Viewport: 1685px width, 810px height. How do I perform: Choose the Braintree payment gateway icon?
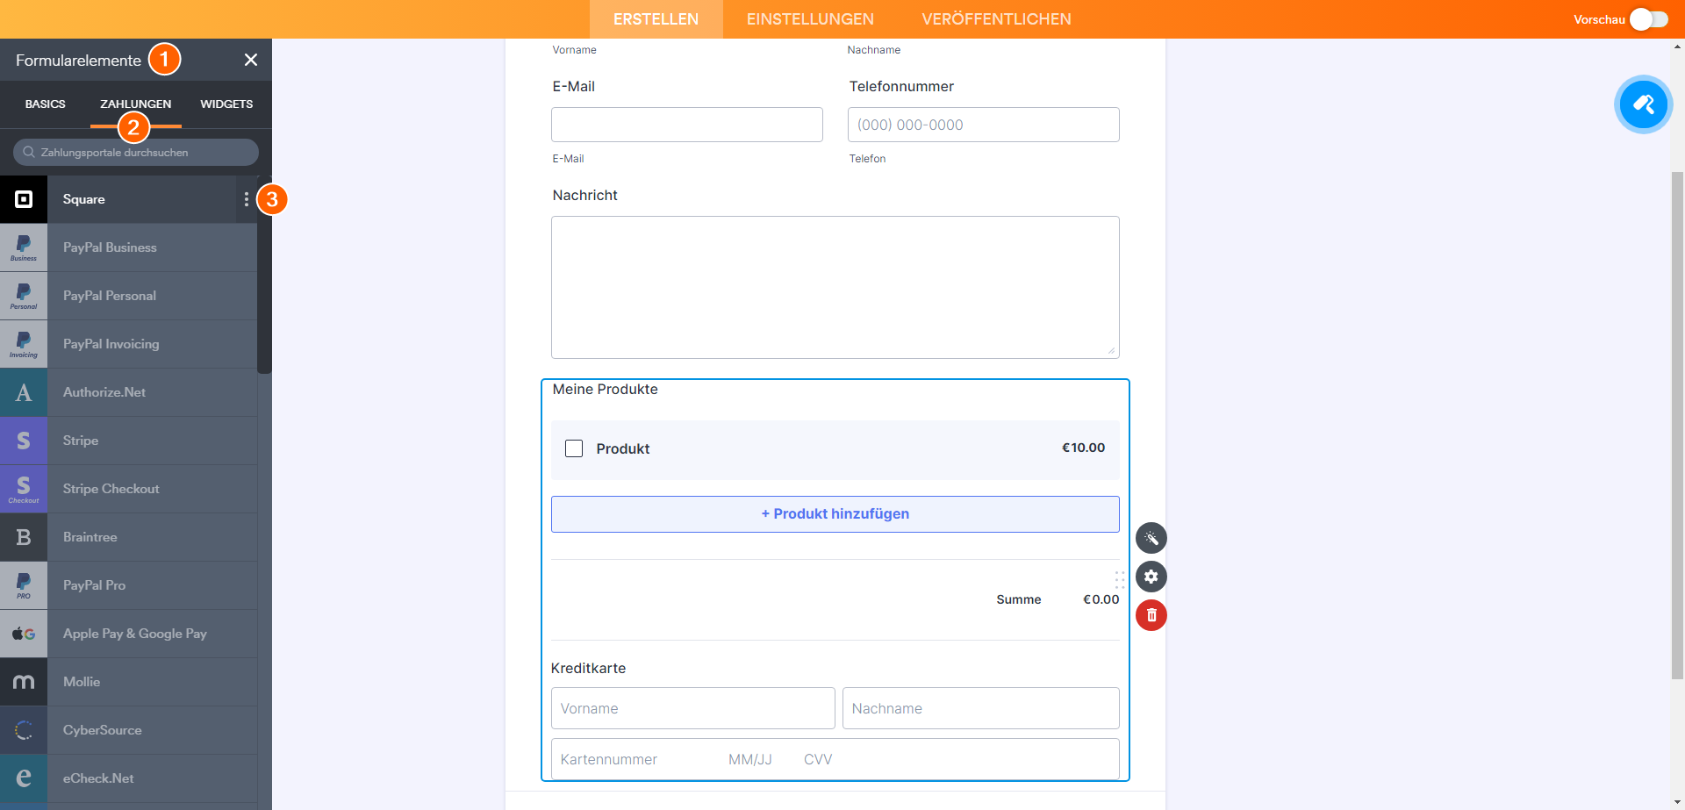tap(24, 537)
